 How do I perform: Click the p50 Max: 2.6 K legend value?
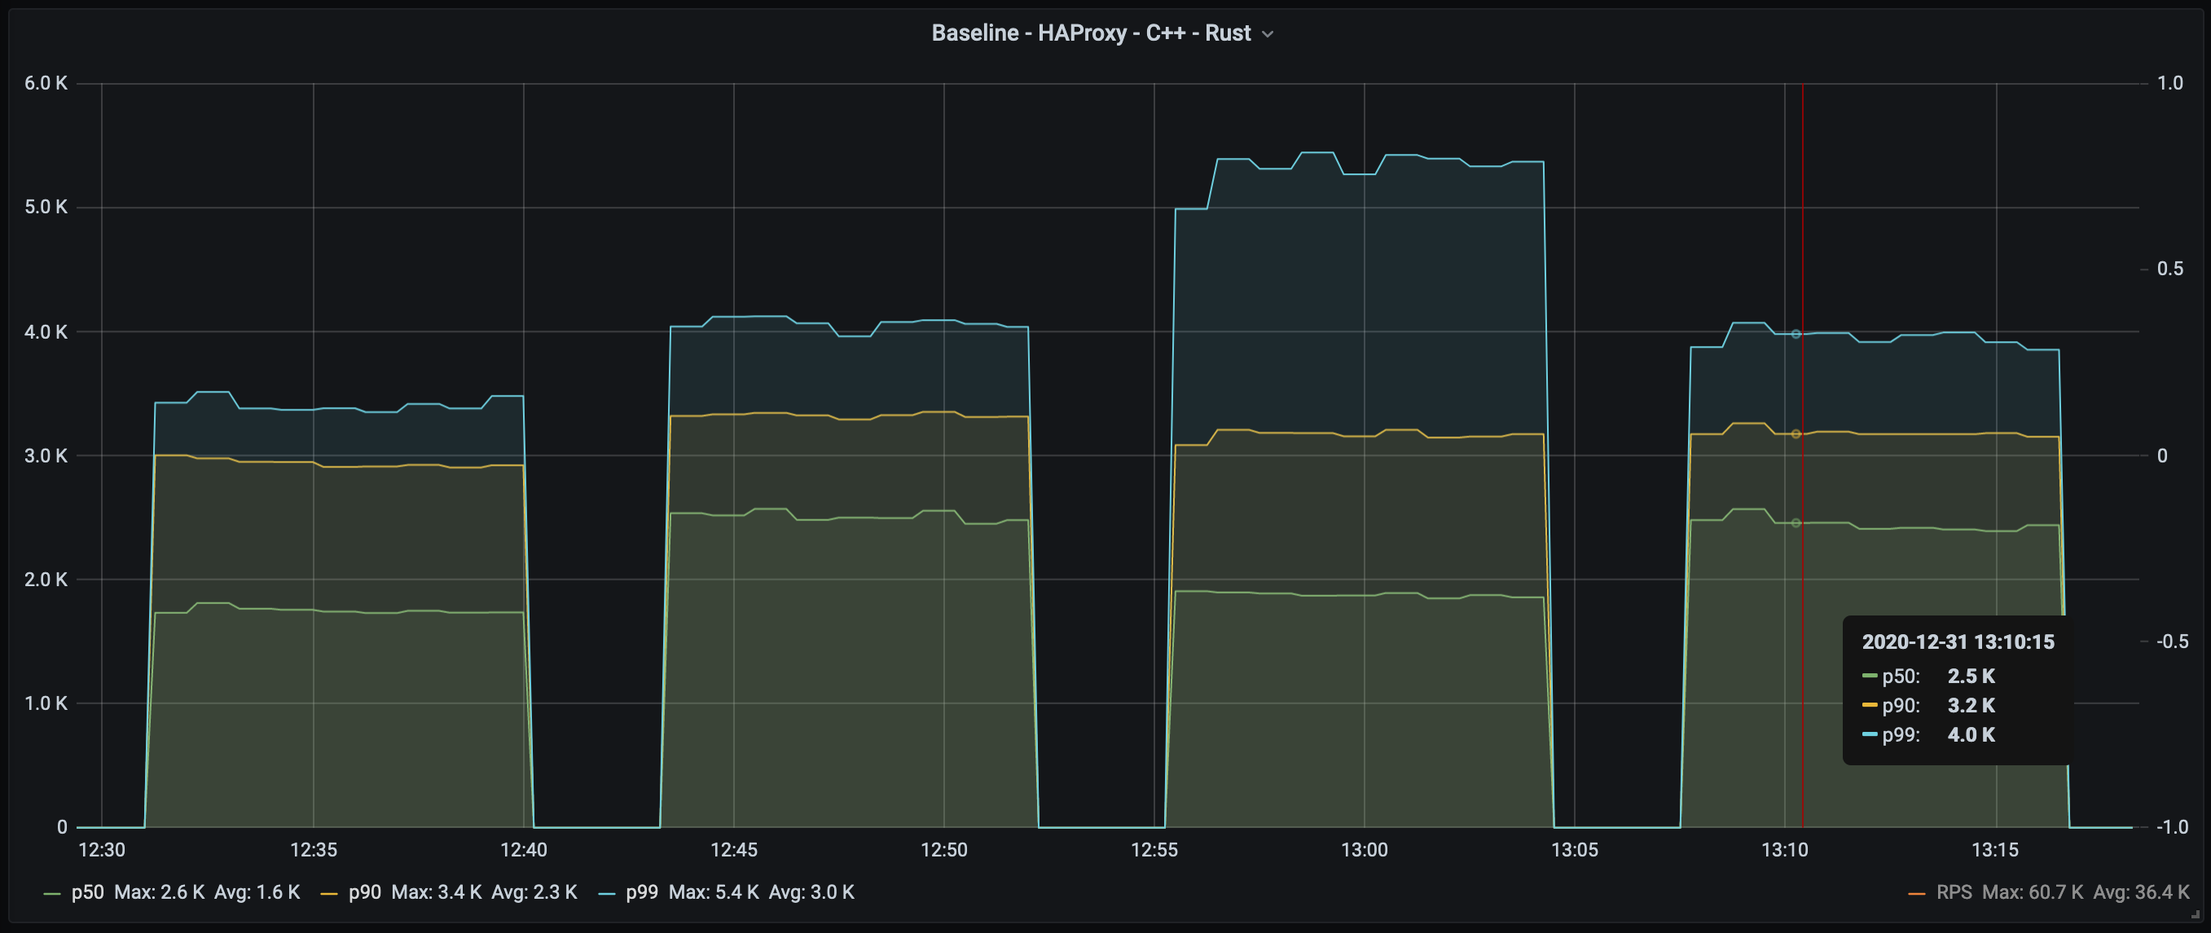(160, 891)
